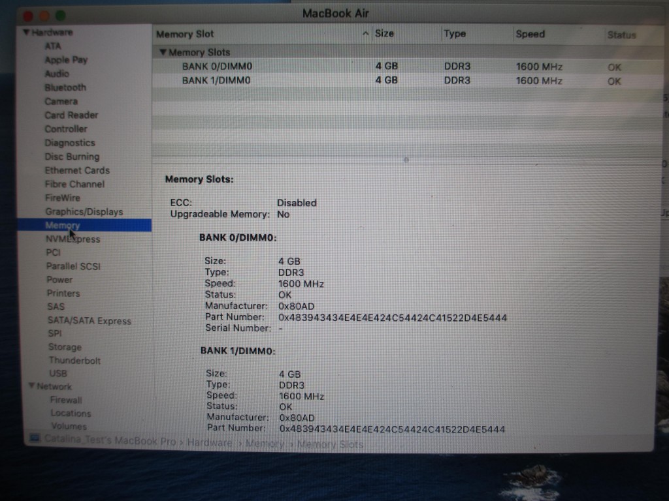Open the USB entry
This screenshot has height=501, width=669.
pos(58,373)
